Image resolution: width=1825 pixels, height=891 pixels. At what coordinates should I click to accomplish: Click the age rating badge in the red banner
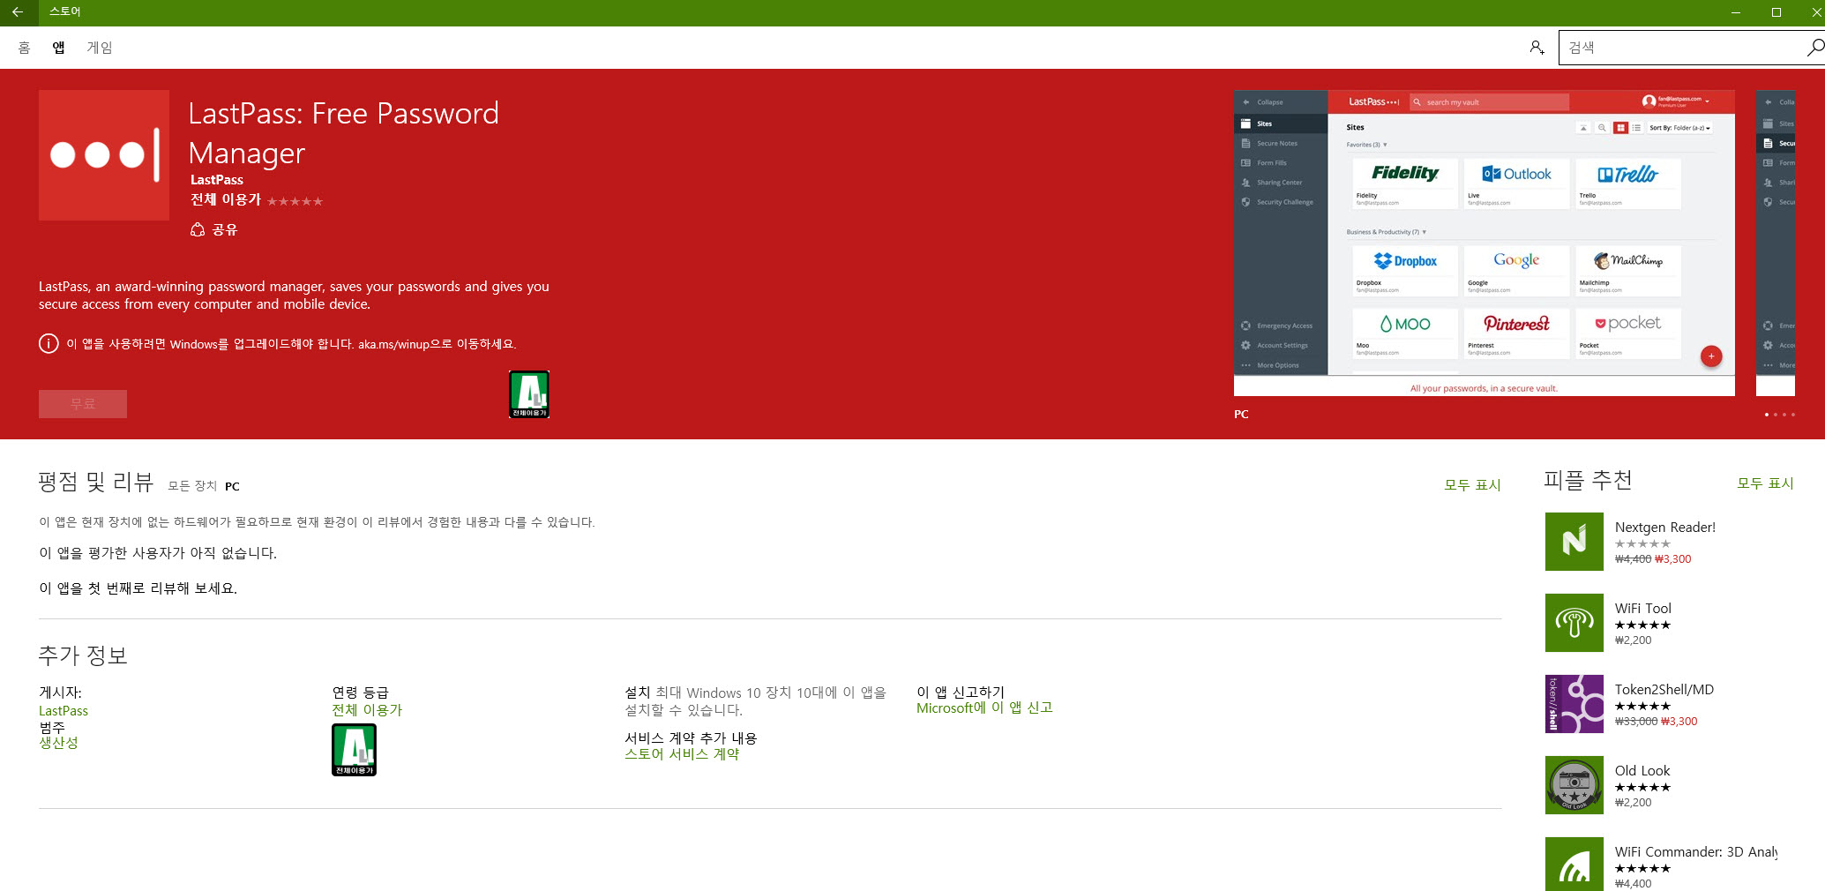pyautogui.click(x=529, y=394)
